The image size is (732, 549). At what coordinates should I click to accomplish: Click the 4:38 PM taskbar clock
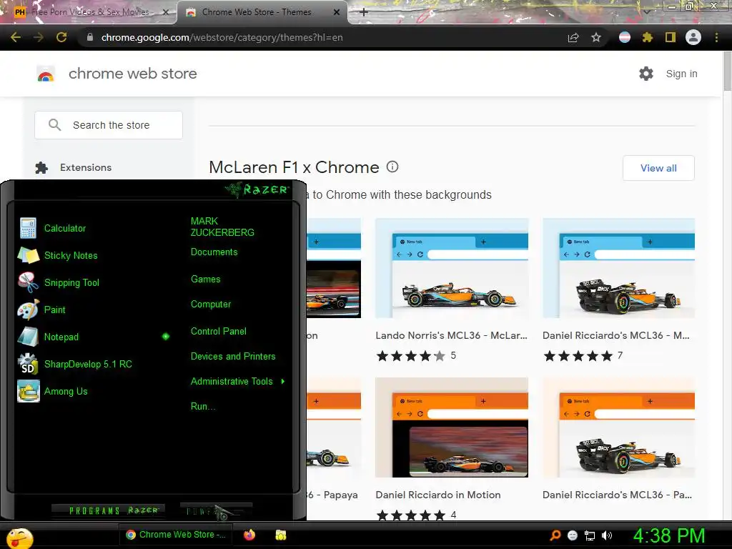click(x=668, y=535)
